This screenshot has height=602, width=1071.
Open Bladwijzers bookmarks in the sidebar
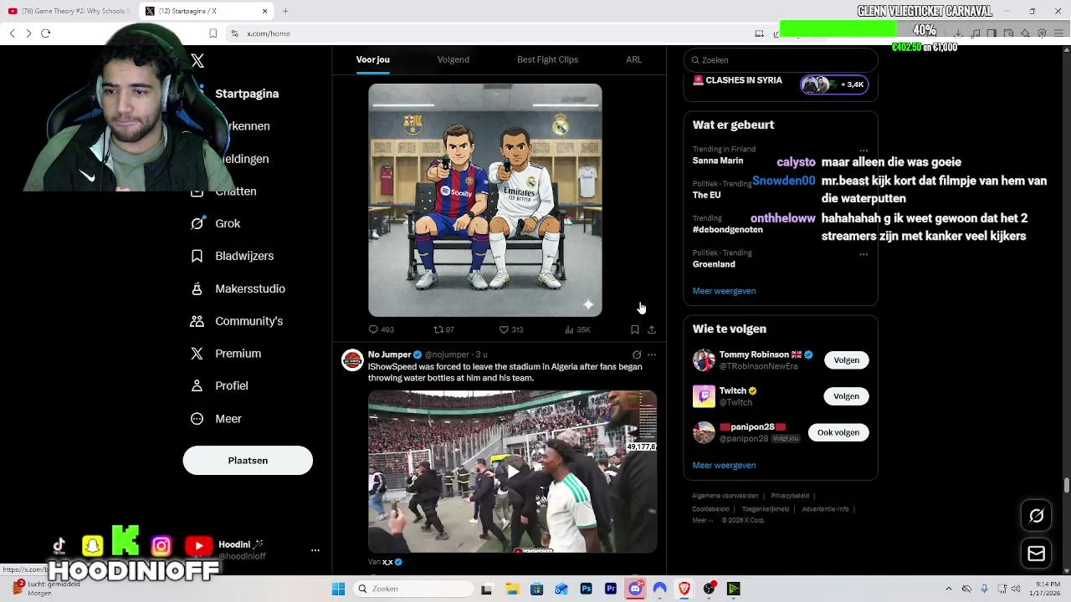[232, 256]
